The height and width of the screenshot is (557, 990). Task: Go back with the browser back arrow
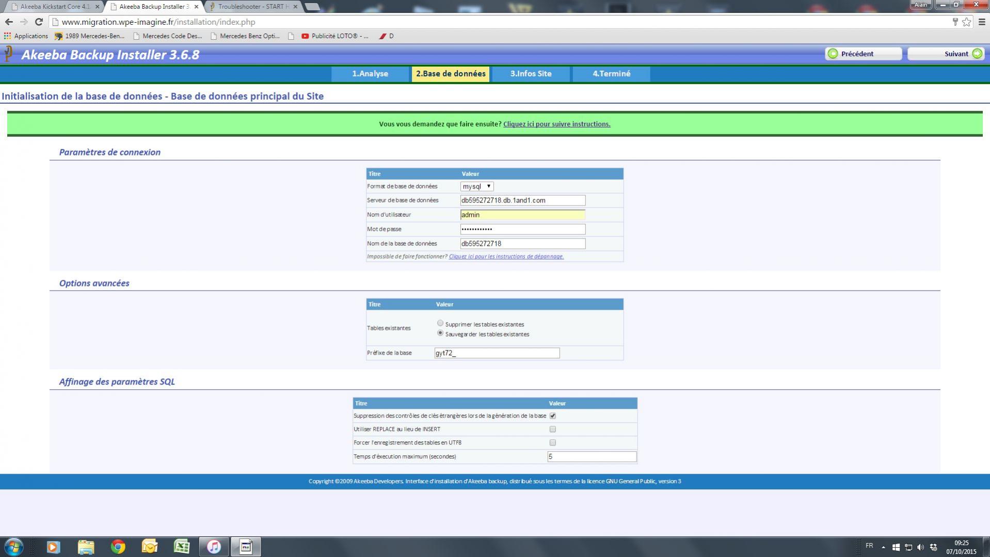(x=9, y=22)
